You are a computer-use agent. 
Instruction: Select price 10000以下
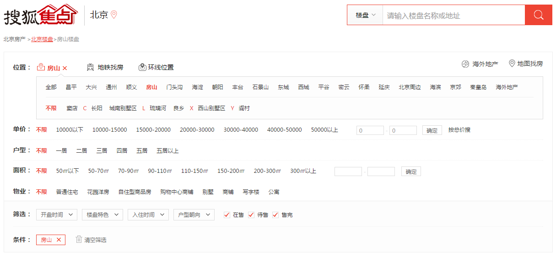pos(70,130)
